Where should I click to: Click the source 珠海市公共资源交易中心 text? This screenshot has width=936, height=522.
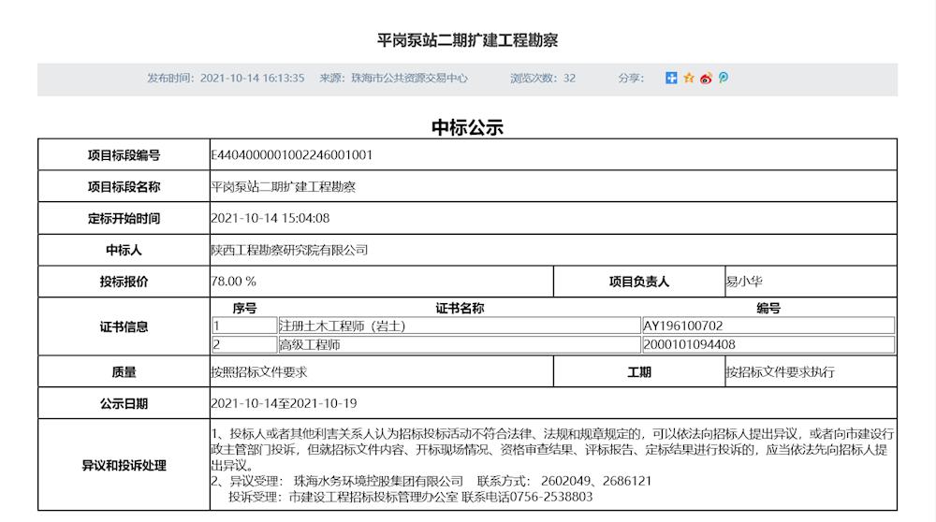tap(409, 79)
